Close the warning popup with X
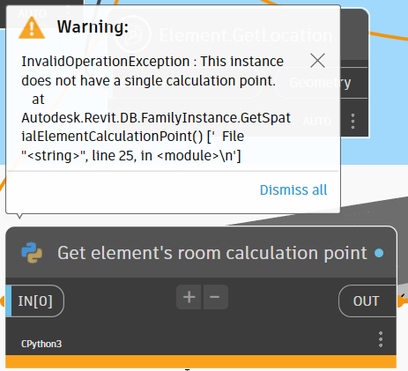The height and width of the screenshot is (371, 408). point(317,61)
